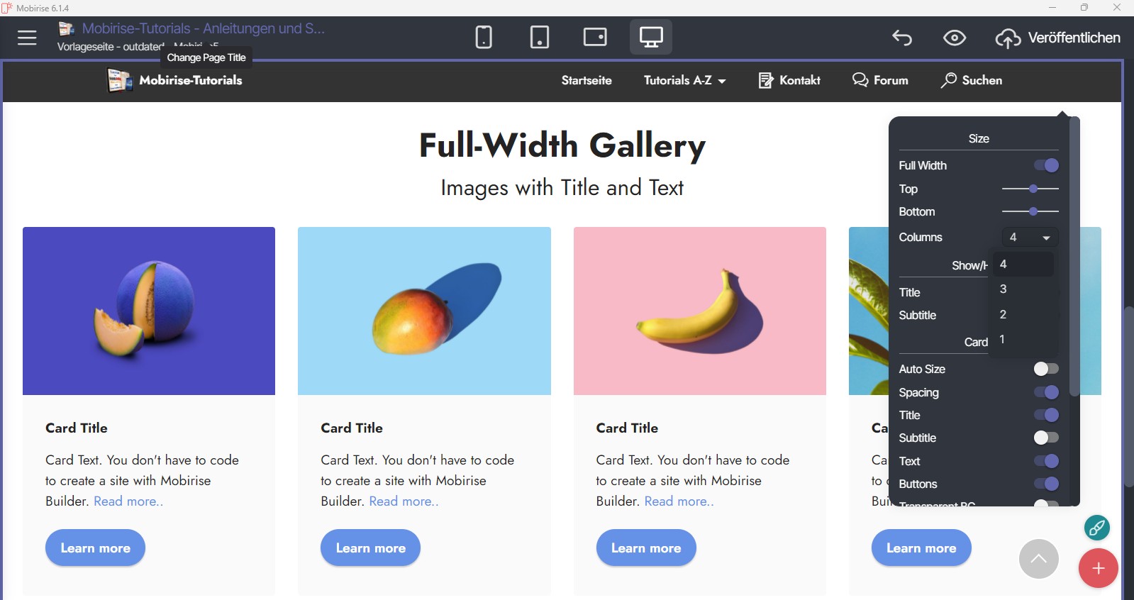This screenshot has width=1134, height=600.
Task: Open the Tutorials A-Z dropdown menu
Action: tap(684, 80)
